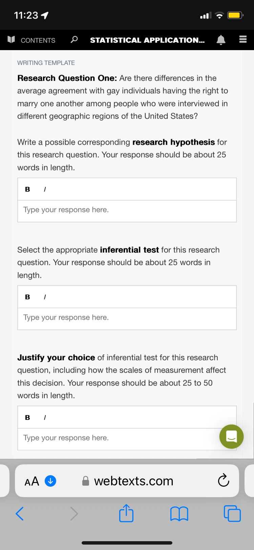The width and height of the screenshot is (254, 550).
Task: Open Safari tabs overview icon
Action: point(232,513)
